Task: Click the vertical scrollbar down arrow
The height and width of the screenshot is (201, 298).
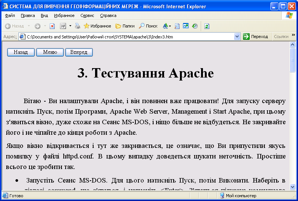Action: click(x=292, y=187)
